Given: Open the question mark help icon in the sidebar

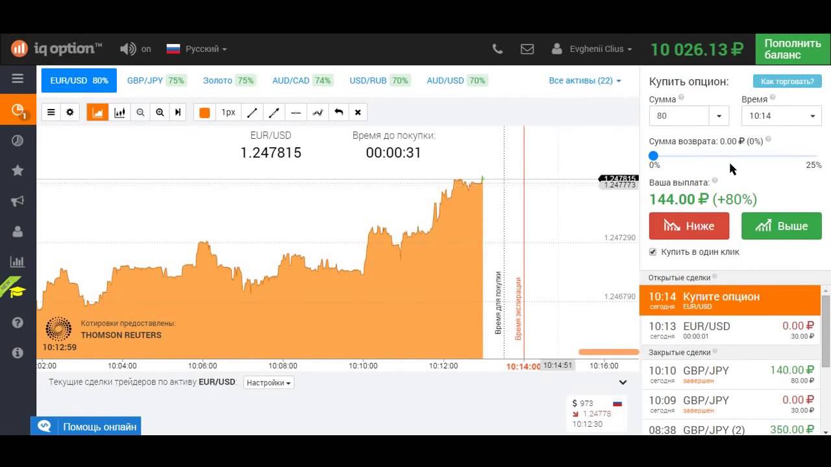Looking at the screenshot, I should (18, 323).
